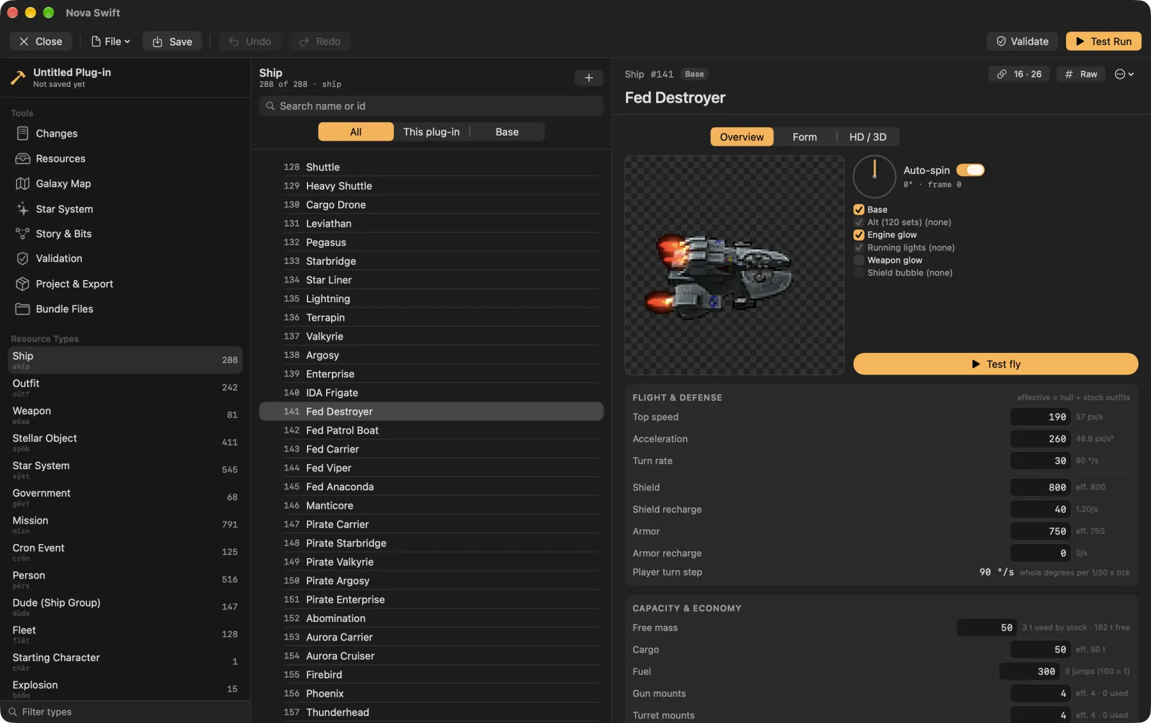This screenshot has width=1151, height=723.
Task: Add a new ship with plus button
Action: [x=588, y=78]
